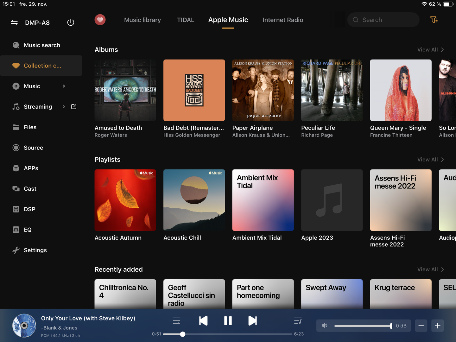The image size is (456, 342).
Task: Click the Blank & Jones artist name
Action: 59,328
